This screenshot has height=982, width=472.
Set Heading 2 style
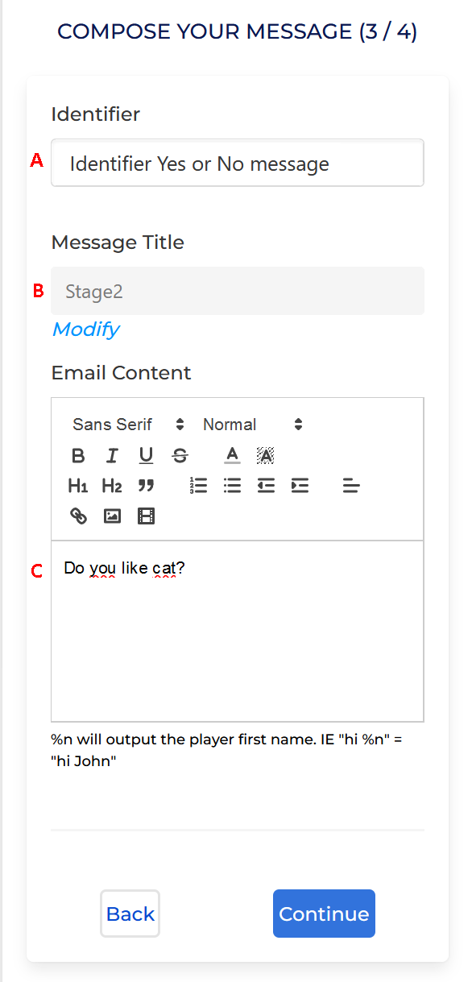[x=112, y=486]
